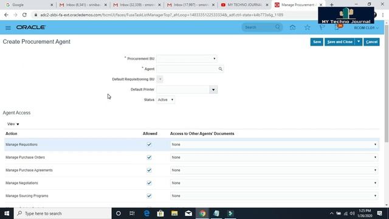
Task: Click into the Agent input field
Action: [187, 69]
